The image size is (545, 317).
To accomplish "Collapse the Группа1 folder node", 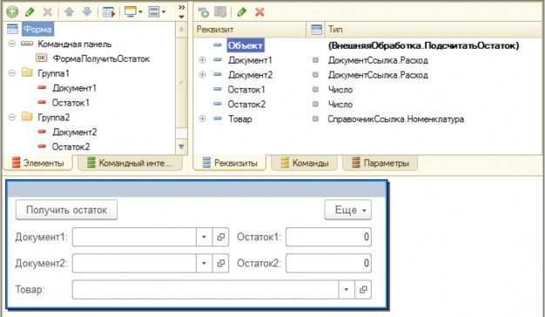I will point(12,73).
